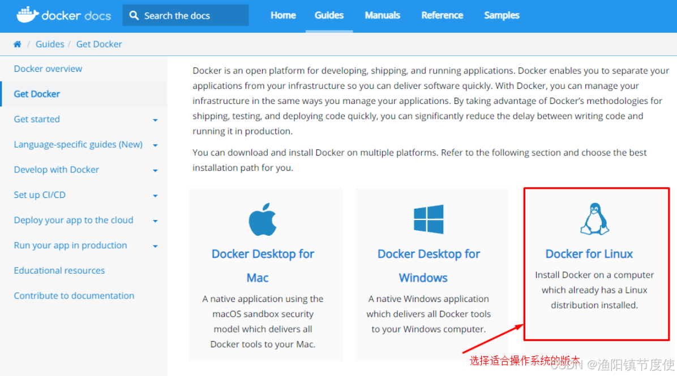This screenshot has width=677, height=376.
Task: Expand Run your app in production arrow
Action: [x=156, y=246]
